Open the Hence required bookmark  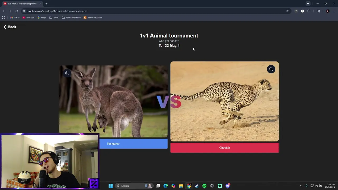coord(93,18)
